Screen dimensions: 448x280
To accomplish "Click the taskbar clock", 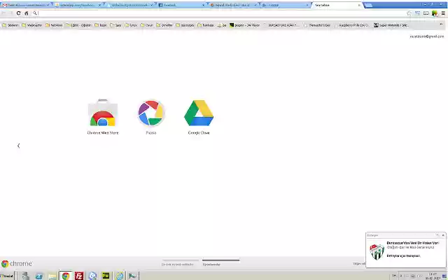I will click(x=433, y=276).
